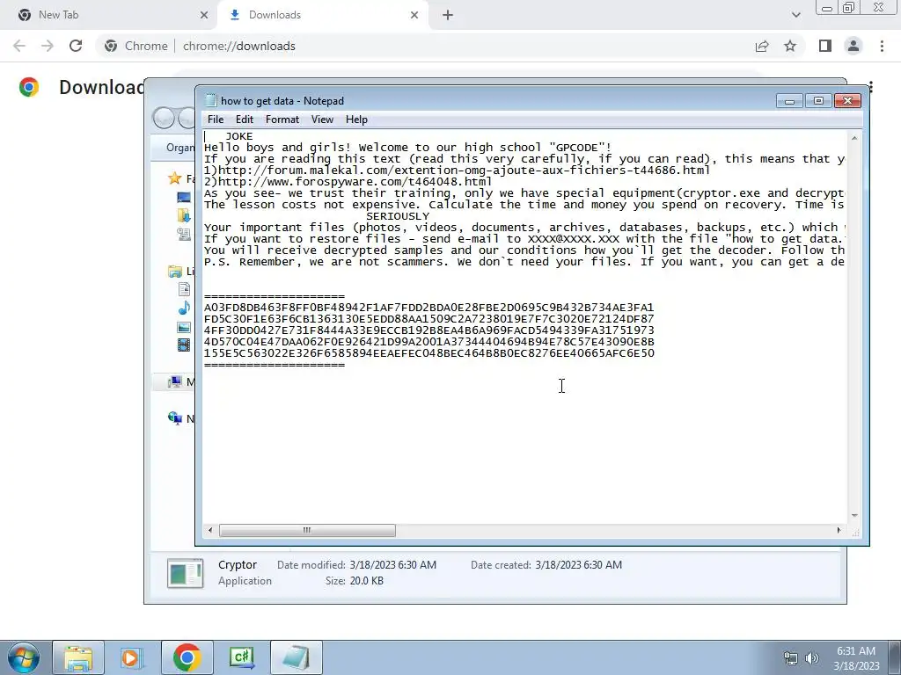Open the Chrome profile avatar

pyautogui.click(x=853, y=46)
